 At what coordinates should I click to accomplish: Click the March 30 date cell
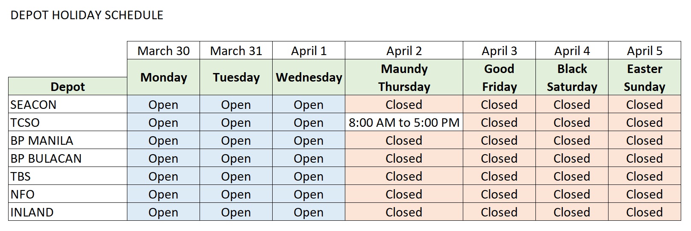[x=163, y=51]
